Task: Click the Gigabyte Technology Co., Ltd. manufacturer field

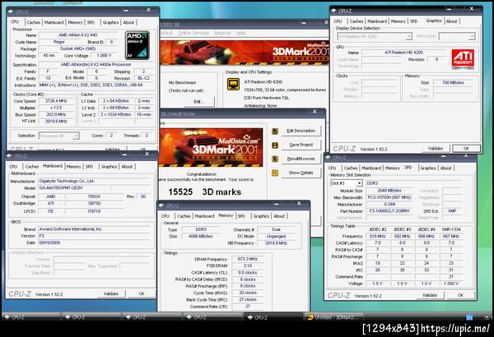Action: point(94,181)
